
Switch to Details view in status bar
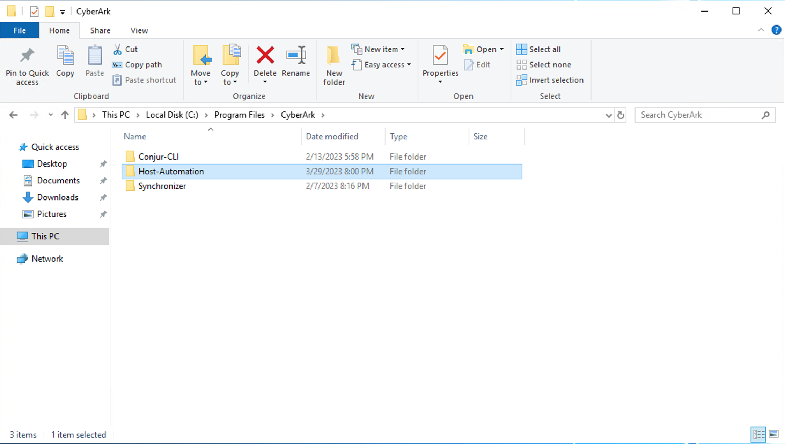point(758,434)
